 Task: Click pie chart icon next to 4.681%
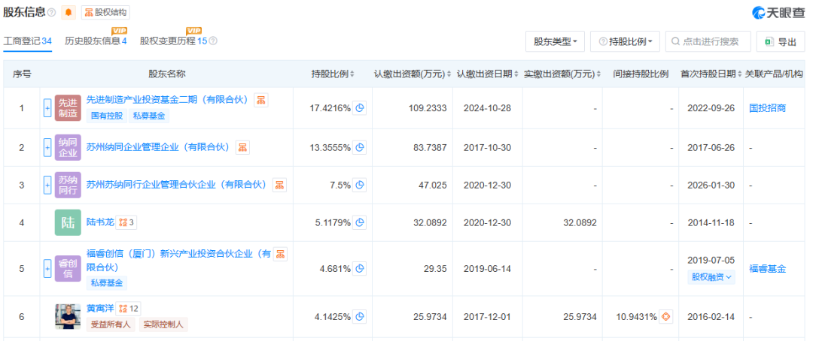tap(359, 269)
